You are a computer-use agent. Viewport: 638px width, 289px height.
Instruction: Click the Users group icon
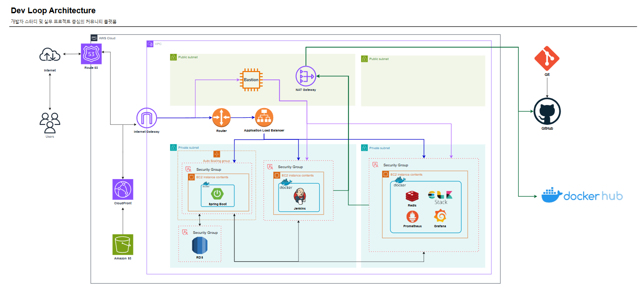(50, 123)
